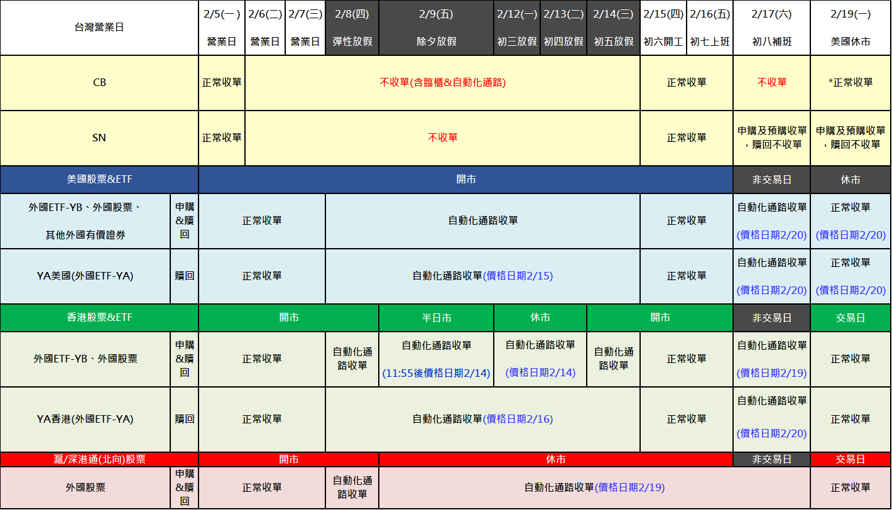Select 申購&贖回 in the bottom 外國股票 row
Viewport: 892px width, 510px height.
click(185, 488)
